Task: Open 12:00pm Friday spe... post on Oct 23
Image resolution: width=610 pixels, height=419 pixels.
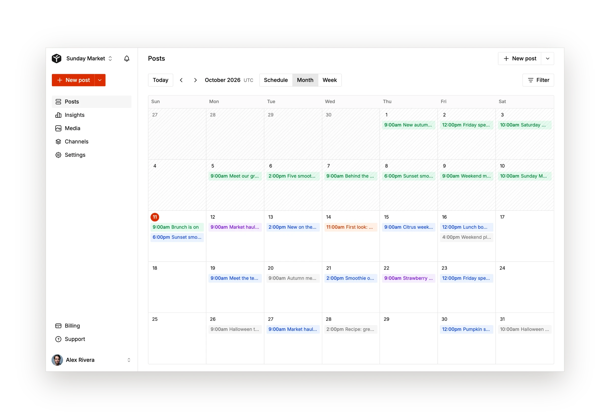Action: tap(466, 278)
